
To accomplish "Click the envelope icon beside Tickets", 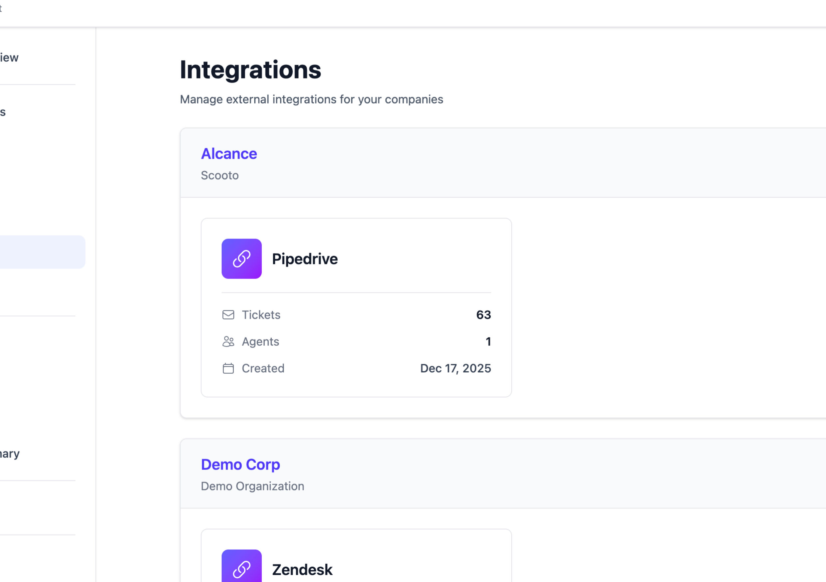I will point(228,314).
